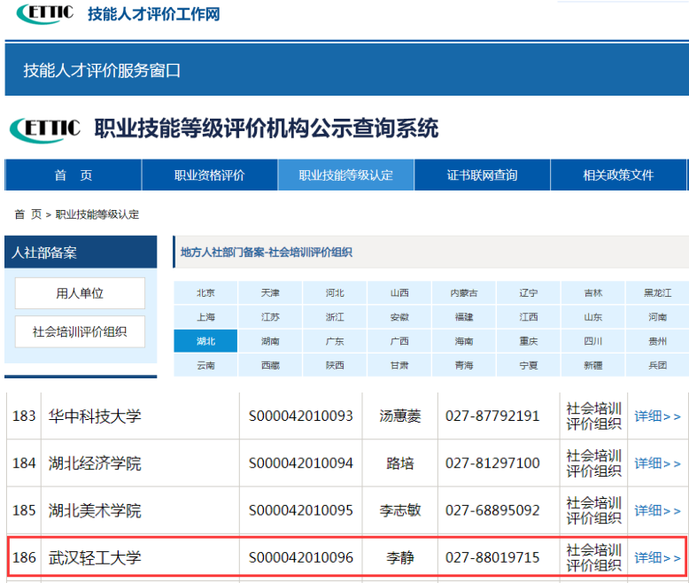Viewport: 689px width, 583px height.
Task: Click the ETTIC logo at top header
Action: click(x=45, y=13)
